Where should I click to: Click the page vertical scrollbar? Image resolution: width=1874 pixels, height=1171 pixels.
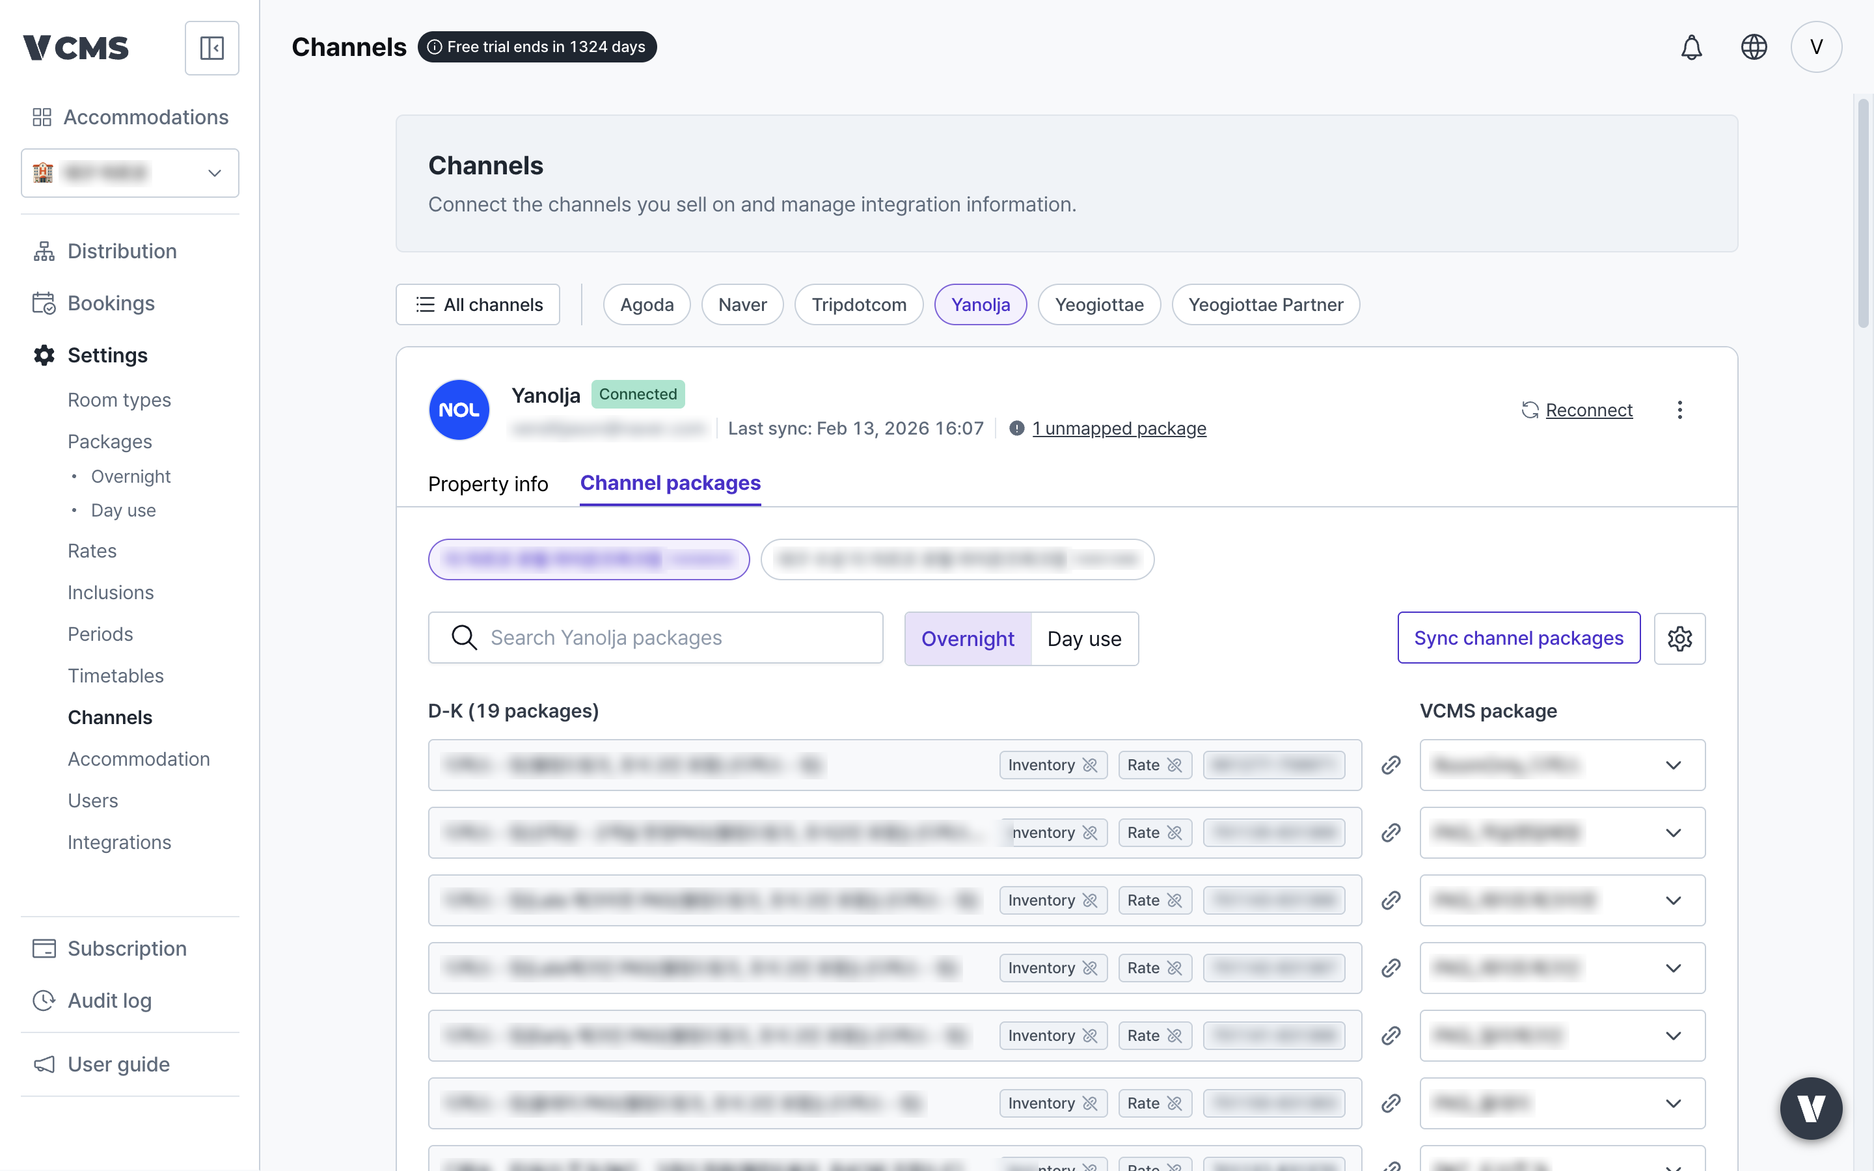coord(1862,213)
